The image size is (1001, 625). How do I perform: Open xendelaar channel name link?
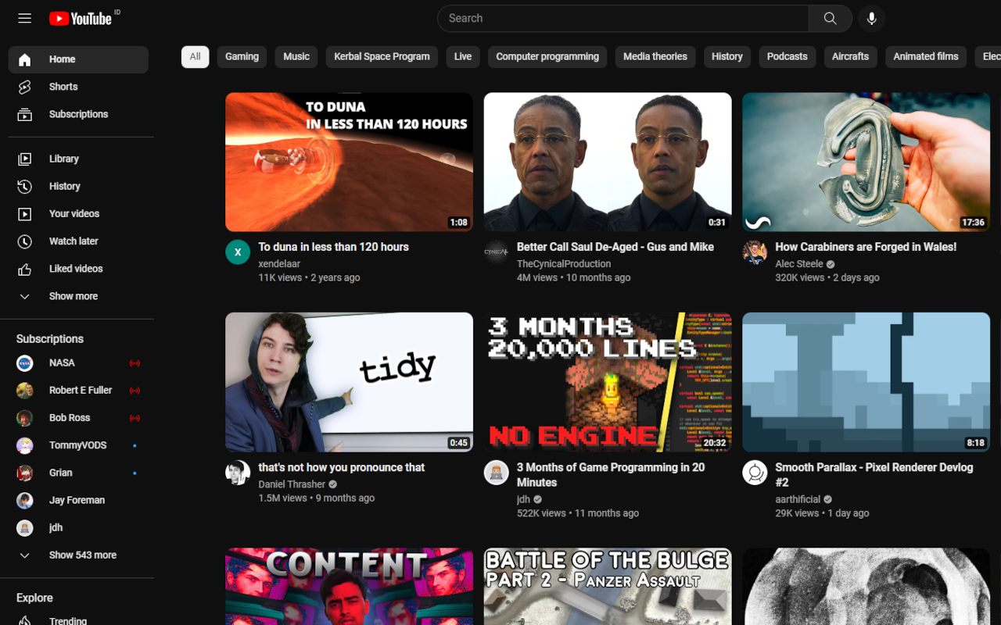[279, 264]
